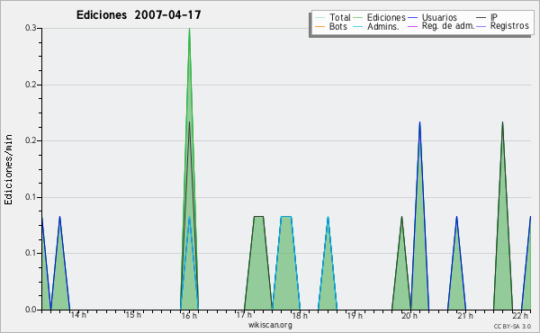The width and height of the screenshot is (540, 333).
Task: Click the chart title Ediciones 2007-04-17
Action: (139, 15)
